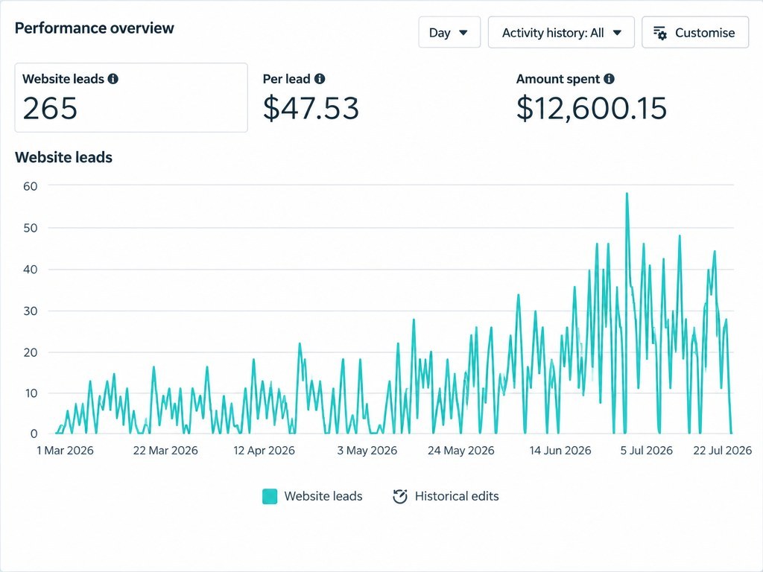Click the 265 website leads value
Viewport: 763px width, 572px height.
tap(50, 108)
